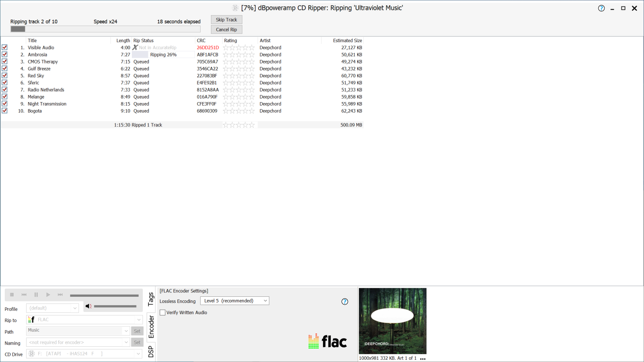Uncheck track 3 CMOS Therapy
644x362 pixels.
tap(5, 62)
